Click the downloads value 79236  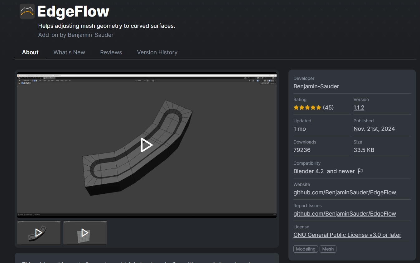[x=302, y=150]
